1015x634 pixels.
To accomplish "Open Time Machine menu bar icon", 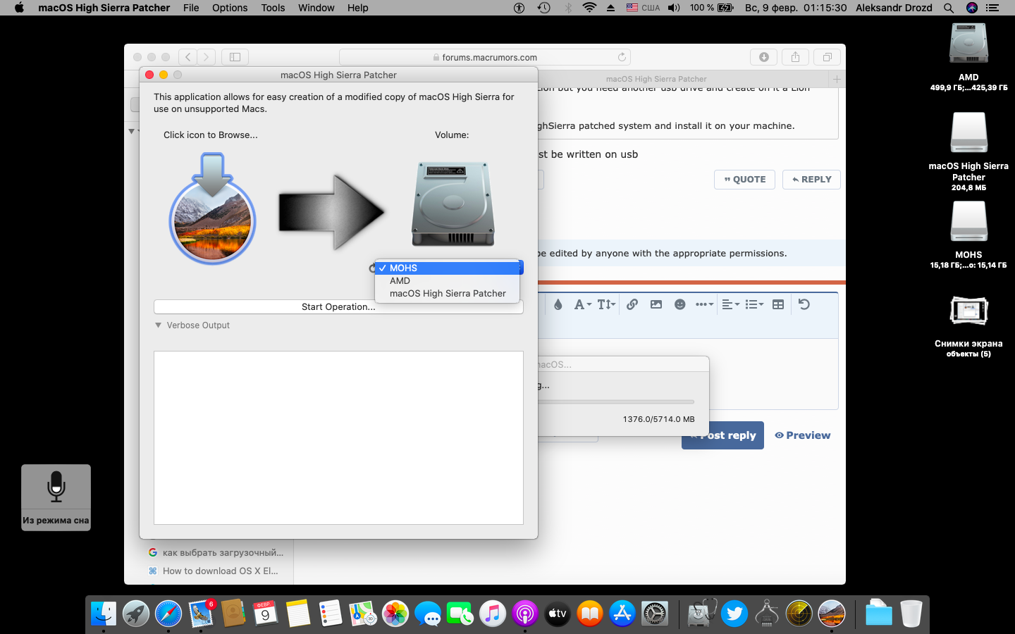I will [x=543, y=8].
